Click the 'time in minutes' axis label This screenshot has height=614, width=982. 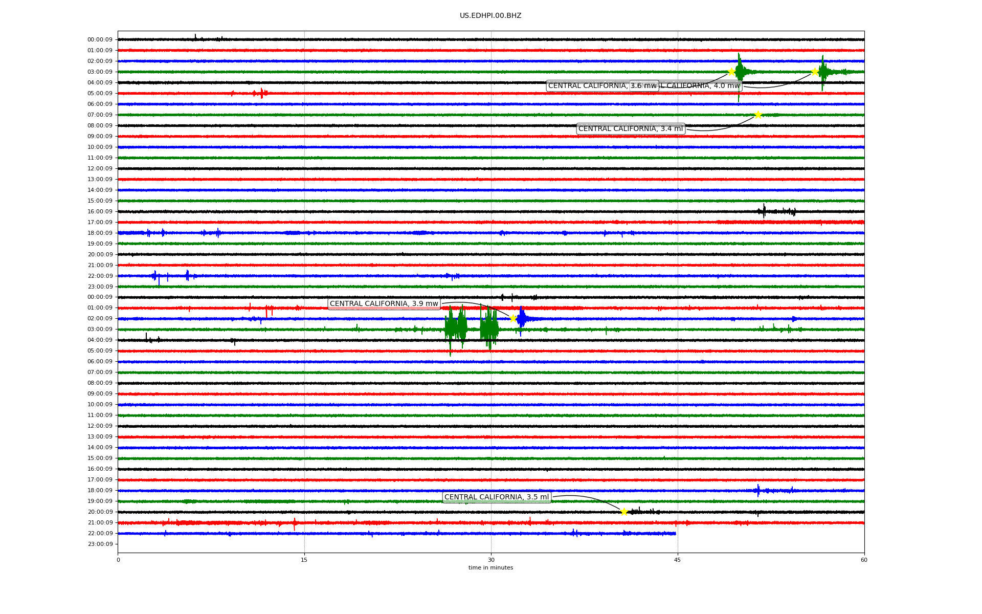pyautogui.click(x=490, y=568)
